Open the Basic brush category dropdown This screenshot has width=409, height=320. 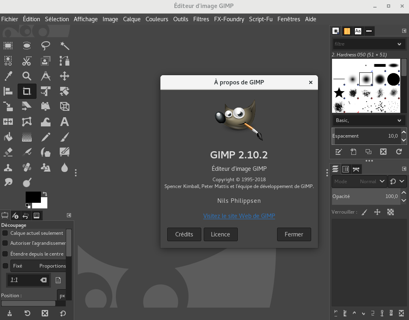368,120
